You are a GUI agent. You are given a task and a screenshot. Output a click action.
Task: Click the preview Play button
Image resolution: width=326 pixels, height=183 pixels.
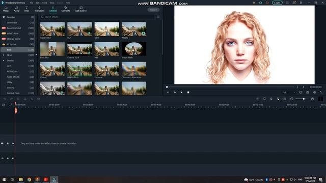click(181, 93)
